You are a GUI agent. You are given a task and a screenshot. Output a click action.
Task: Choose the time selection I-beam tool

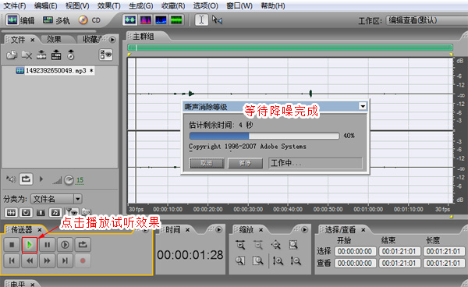tap(201, 20)
